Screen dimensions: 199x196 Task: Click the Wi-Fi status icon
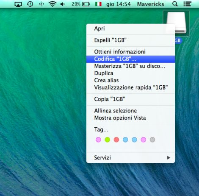[x=53, y=4]
